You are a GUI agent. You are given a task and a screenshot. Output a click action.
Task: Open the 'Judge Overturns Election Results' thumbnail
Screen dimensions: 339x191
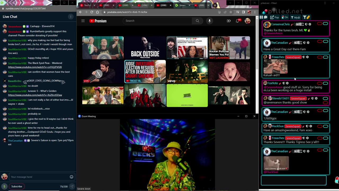145,72
